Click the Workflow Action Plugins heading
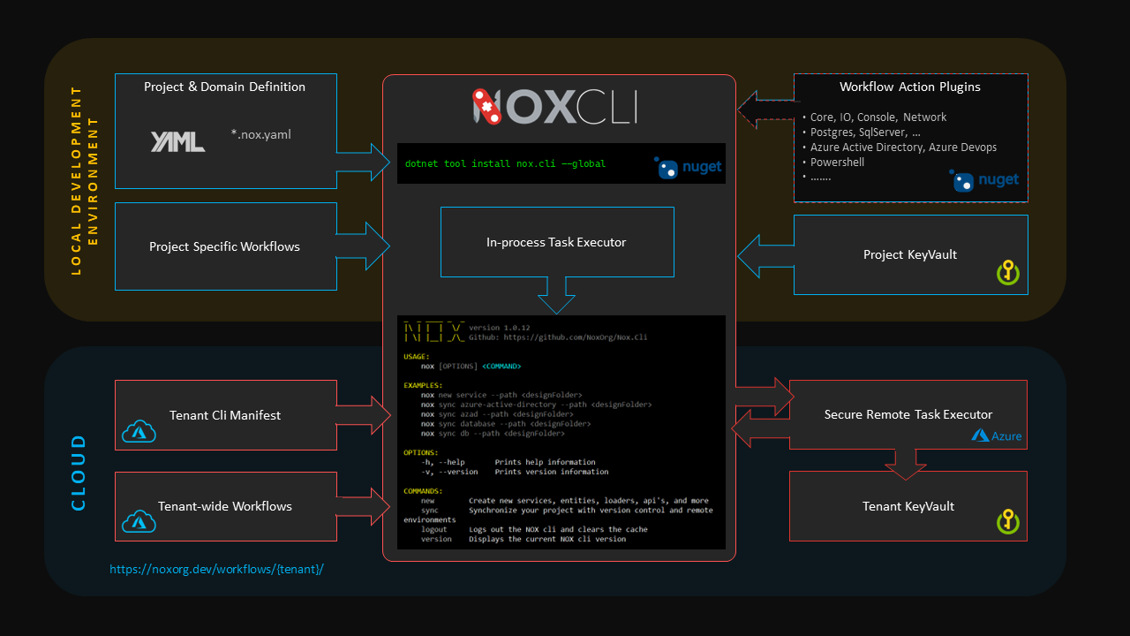The image size is (1130, 636). (x=910, y=87)
